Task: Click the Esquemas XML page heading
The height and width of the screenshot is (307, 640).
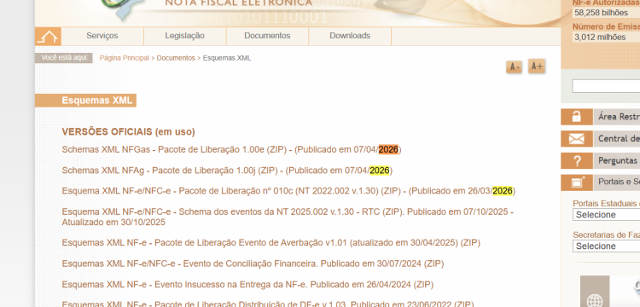Action: click(97, 101)
